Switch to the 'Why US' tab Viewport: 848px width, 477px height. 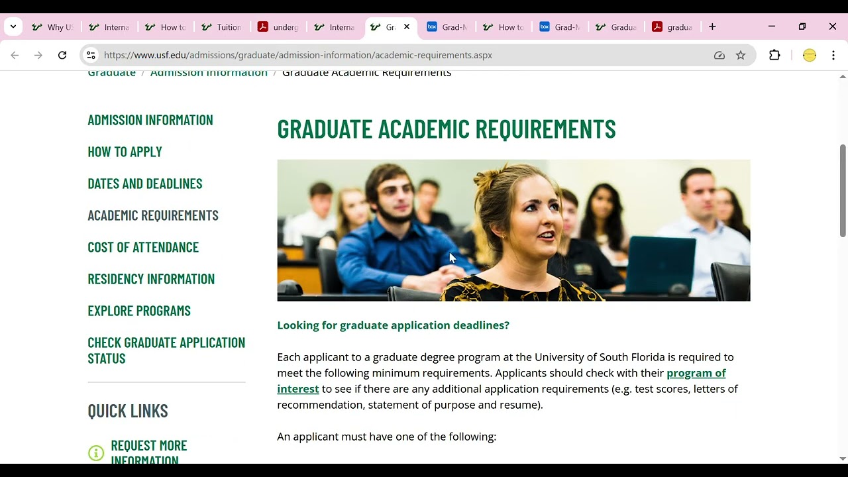tap(53, 27)
